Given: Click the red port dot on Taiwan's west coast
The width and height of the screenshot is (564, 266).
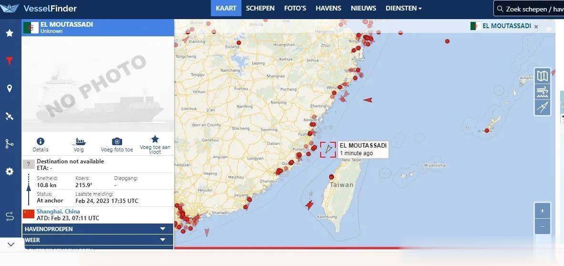Looking at the screenshot, I should point(331,177).
